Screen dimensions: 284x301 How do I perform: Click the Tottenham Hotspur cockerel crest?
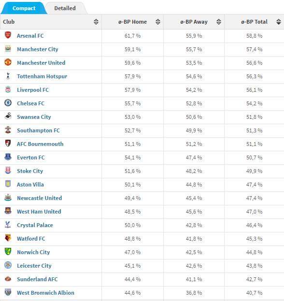pyautogui.click(x=8, y=76)
